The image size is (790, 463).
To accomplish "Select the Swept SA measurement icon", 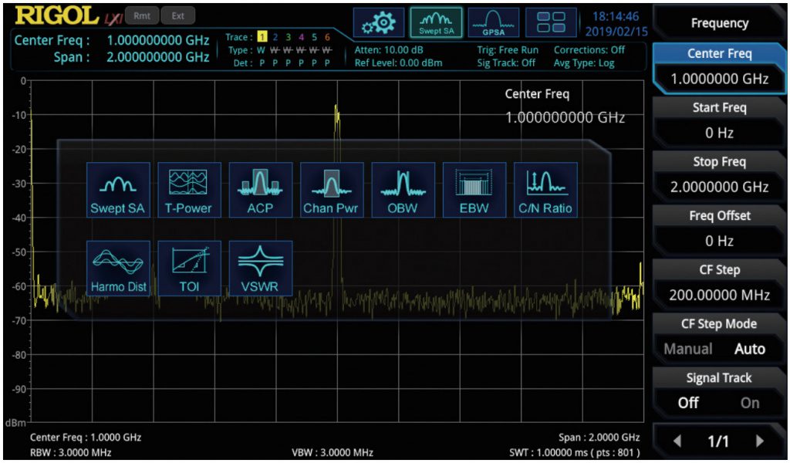I will [118, 190].
